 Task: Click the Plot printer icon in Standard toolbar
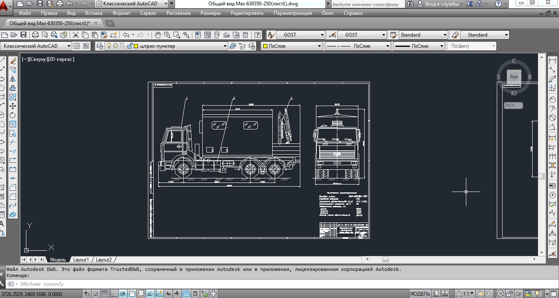click(35, 35)
